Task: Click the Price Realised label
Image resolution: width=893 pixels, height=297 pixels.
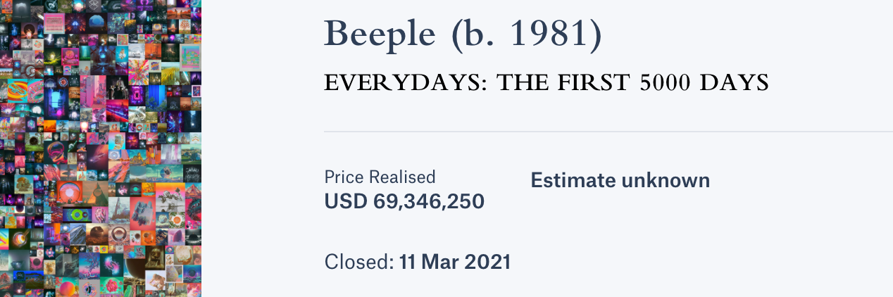Action: 380,177
